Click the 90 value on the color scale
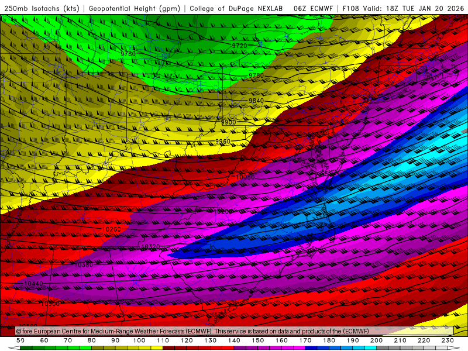The width and height of the screenshot is (468, 351). click(x=115, y=340)
